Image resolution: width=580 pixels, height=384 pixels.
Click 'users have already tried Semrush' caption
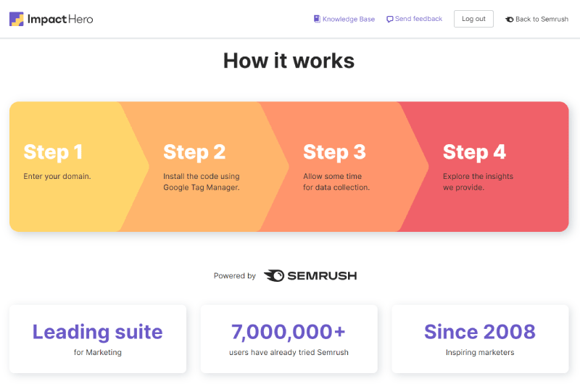[x=289, y=352]
